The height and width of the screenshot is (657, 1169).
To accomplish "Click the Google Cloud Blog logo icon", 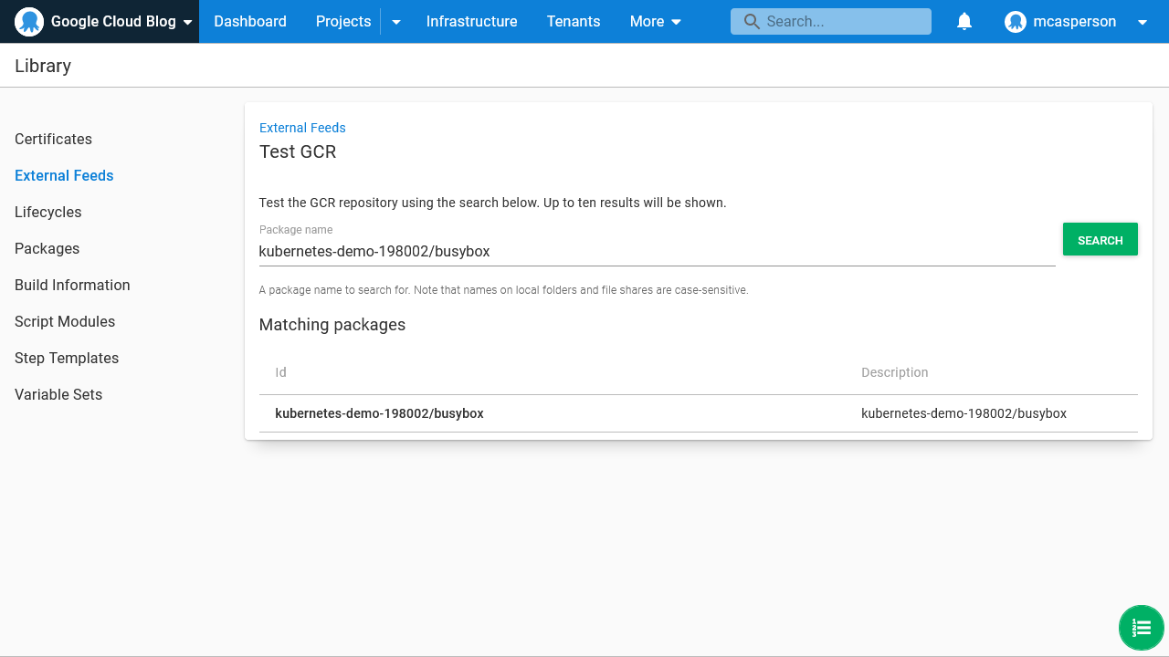I will (x=29, y=21).
